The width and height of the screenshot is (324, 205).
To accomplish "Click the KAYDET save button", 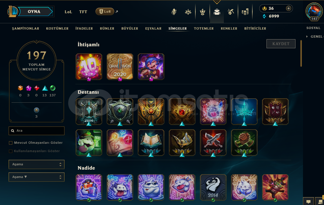I will pos(281,44).
